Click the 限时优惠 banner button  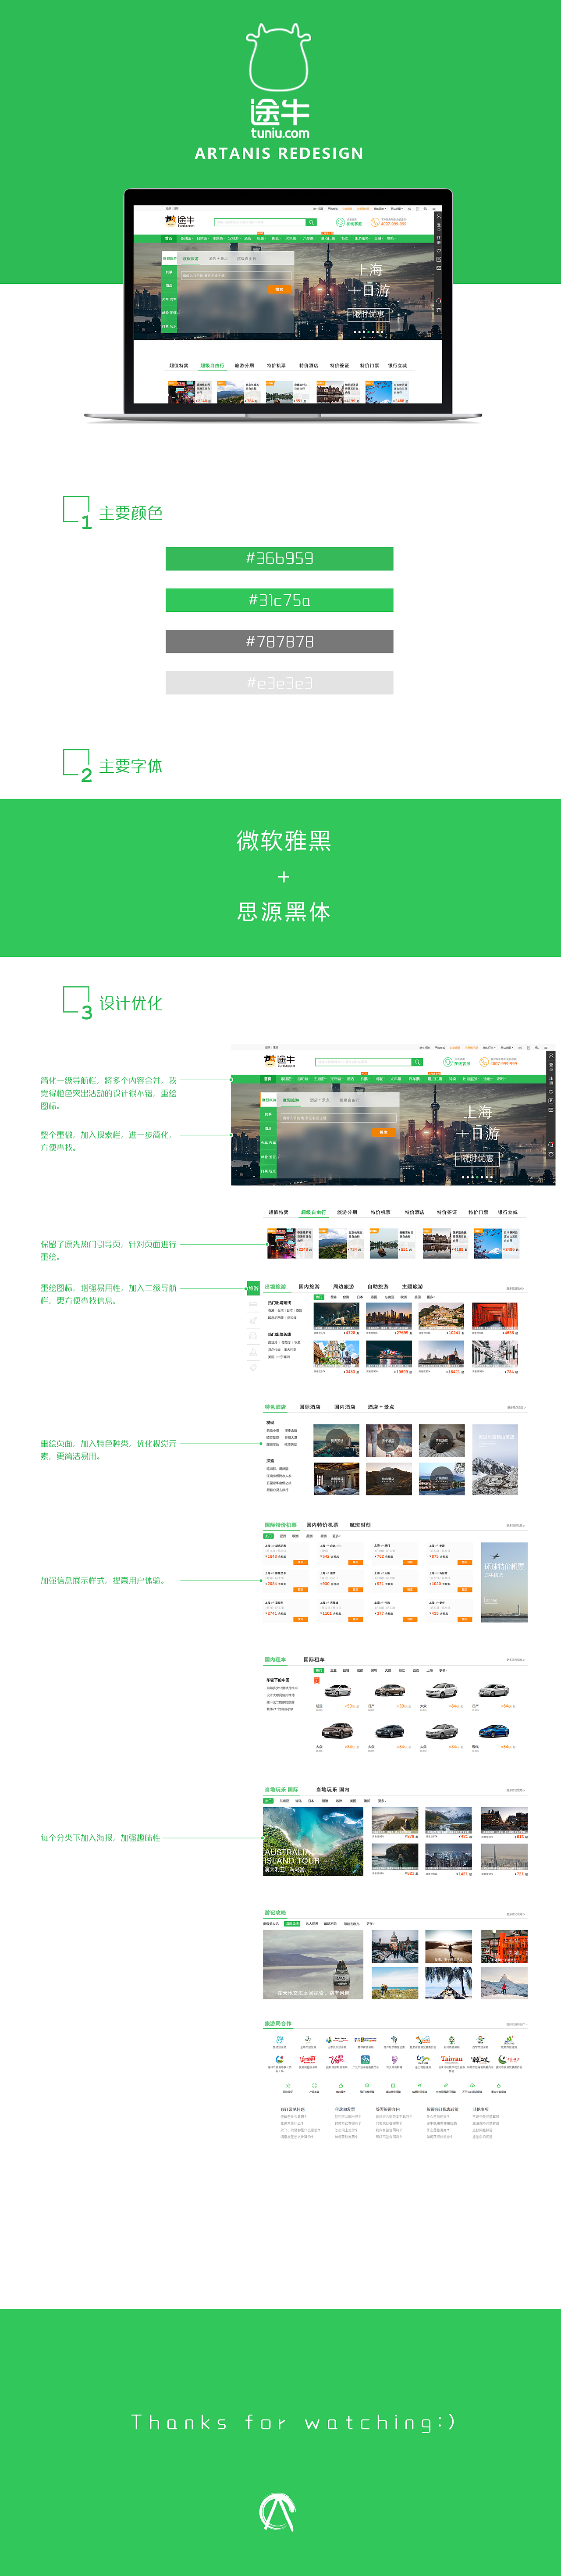pos(478,1159)
